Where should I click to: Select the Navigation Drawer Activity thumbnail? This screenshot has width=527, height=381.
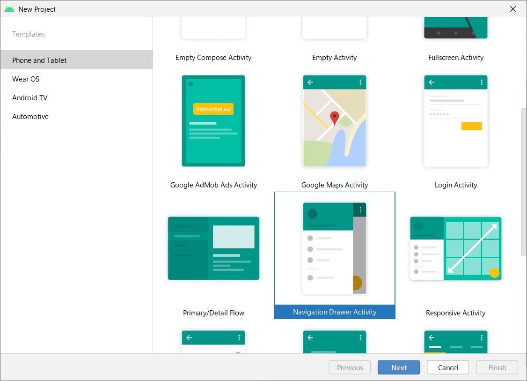[335, 248]
